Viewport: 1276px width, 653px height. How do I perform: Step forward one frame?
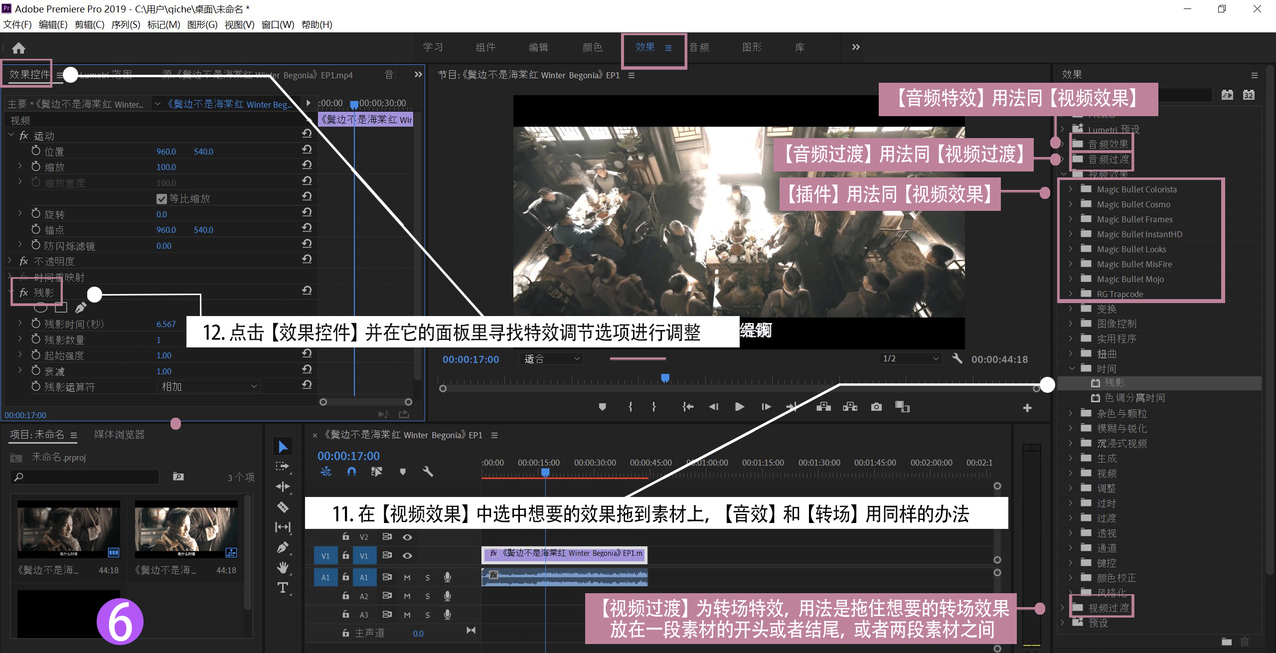pos(767,407)
